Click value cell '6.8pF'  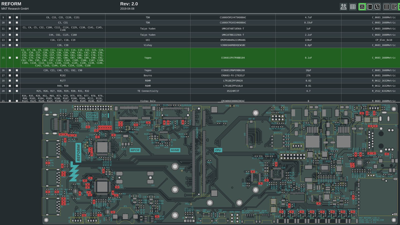point(308,45)
